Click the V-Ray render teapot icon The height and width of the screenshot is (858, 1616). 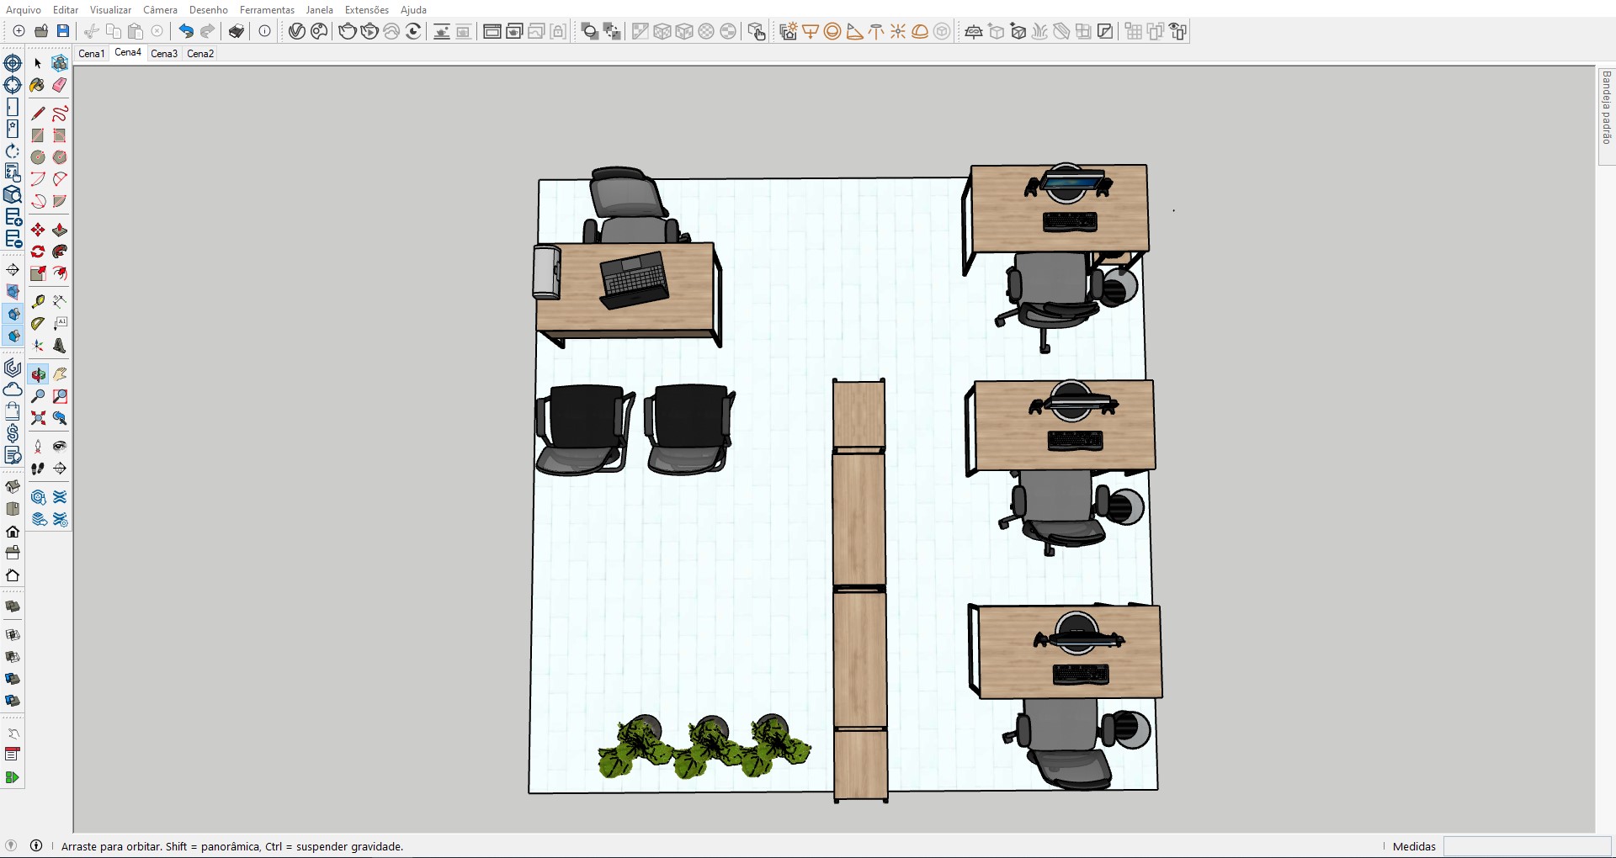(x=347, y=31)
